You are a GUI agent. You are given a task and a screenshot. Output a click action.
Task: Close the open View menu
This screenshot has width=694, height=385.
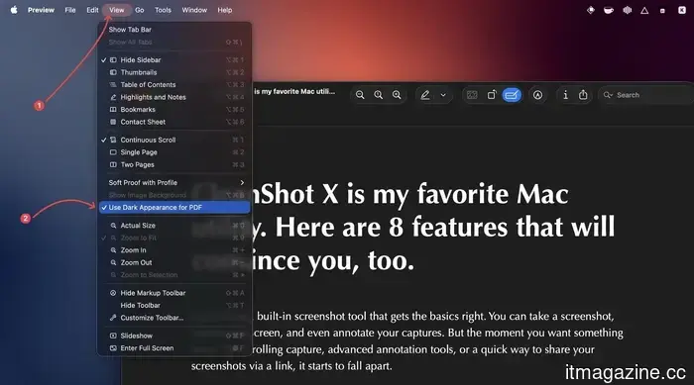point(117,10)
